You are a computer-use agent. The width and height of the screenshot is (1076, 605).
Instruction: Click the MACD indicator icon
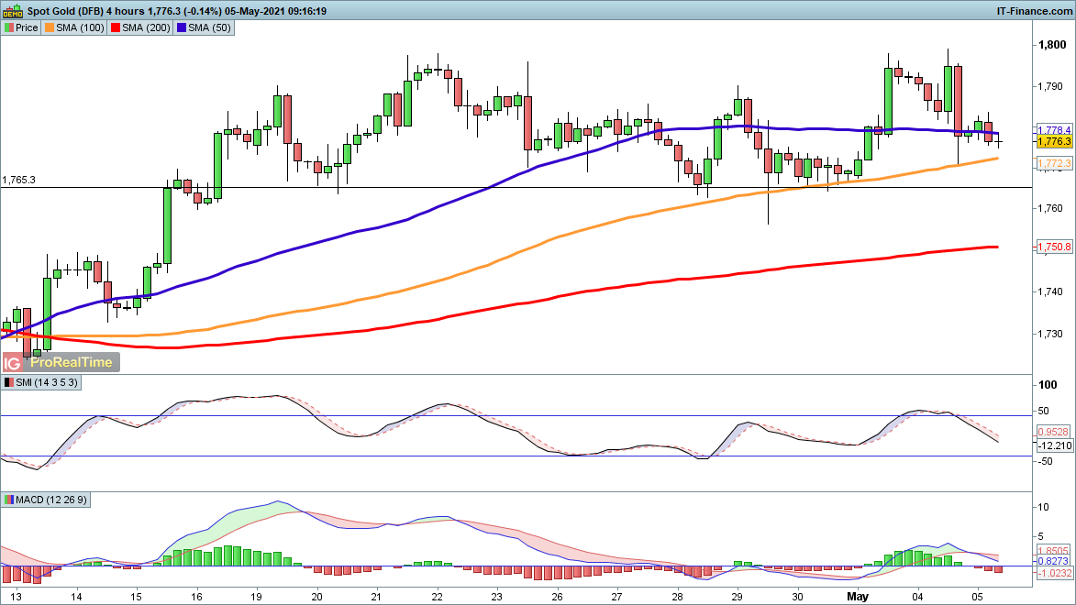(9, 500)
